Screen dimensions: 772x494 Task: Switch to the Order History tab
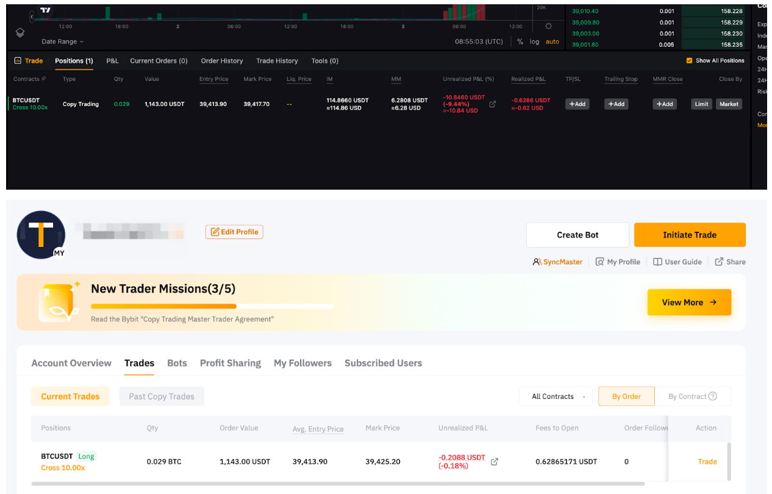(221, 60)
